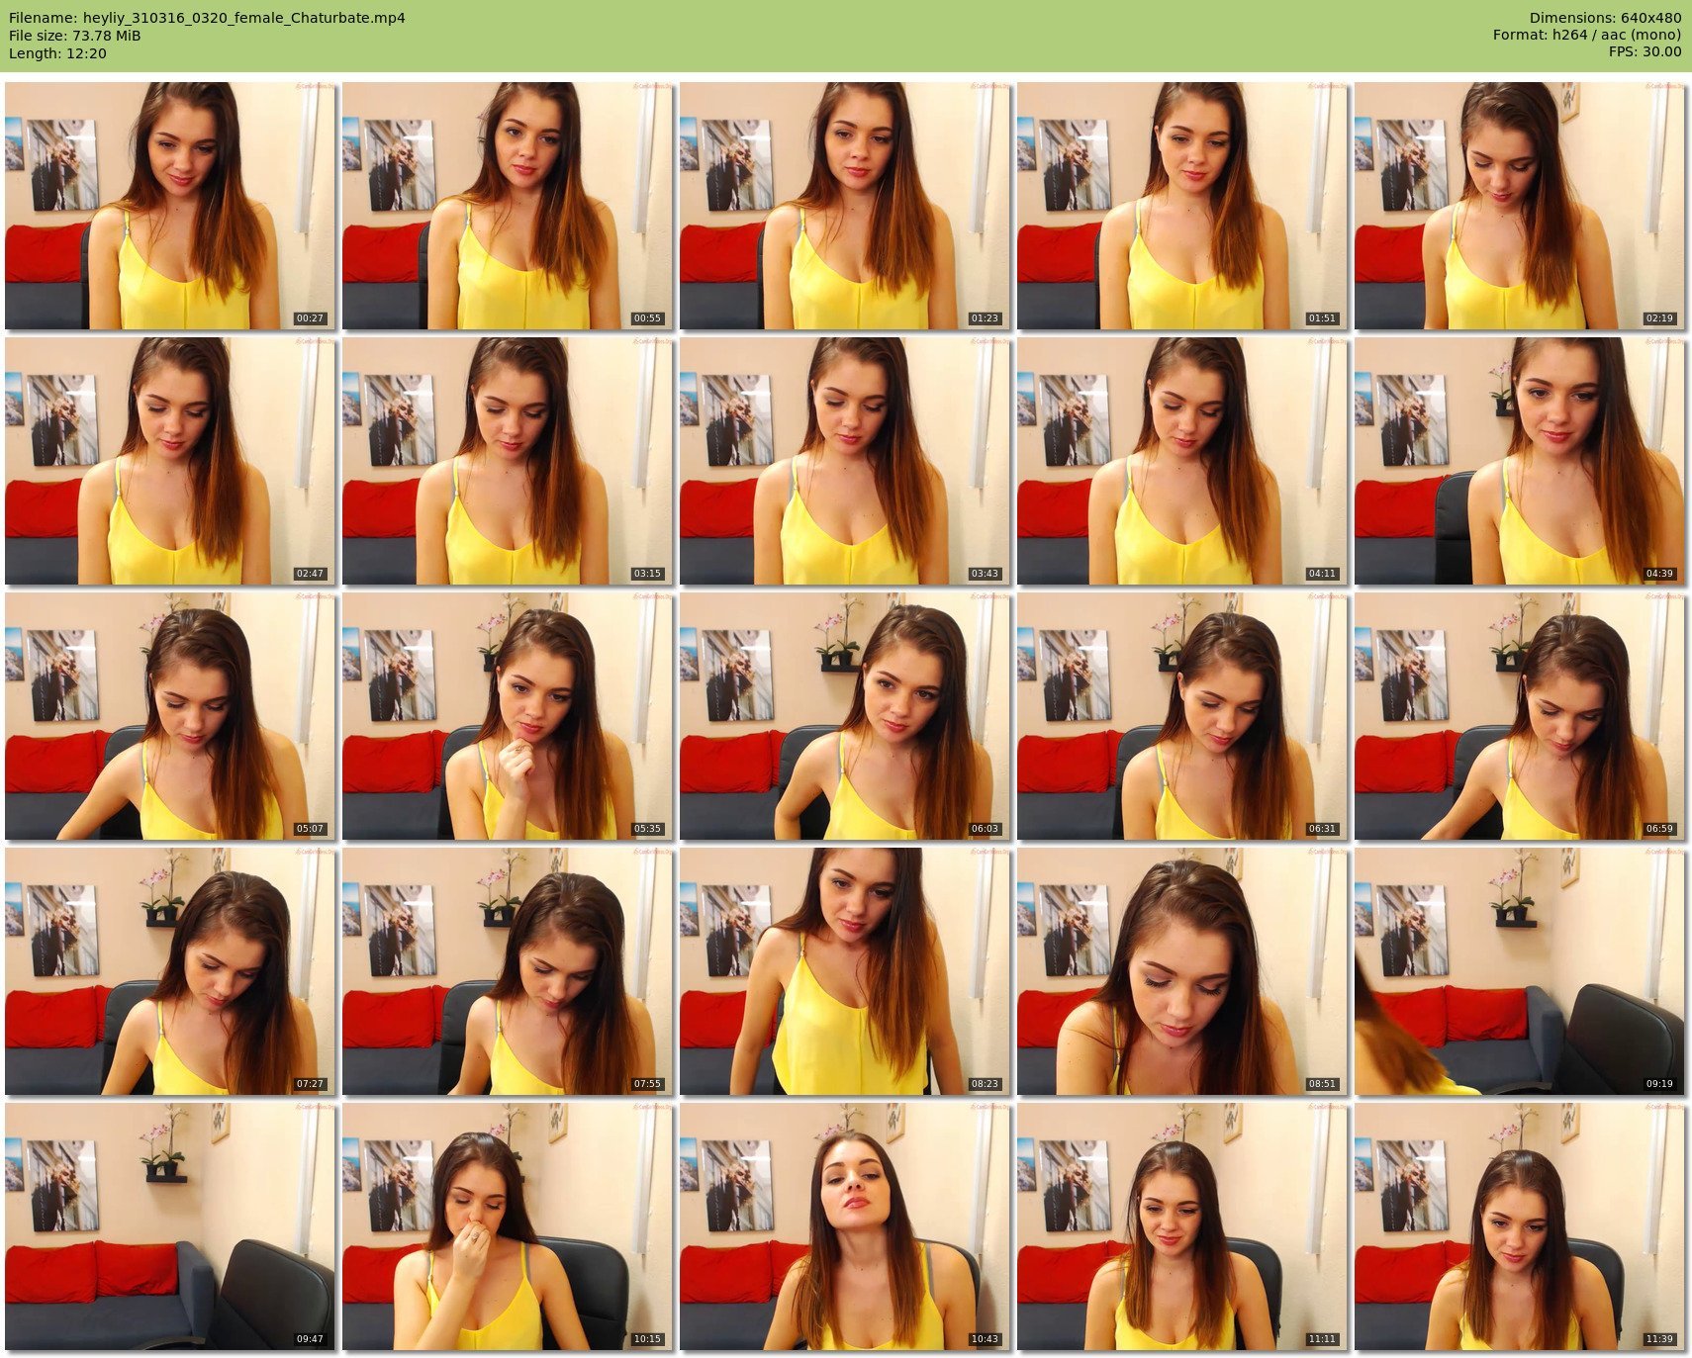Select the last frame at 11:39
Viewport: 1692px width, 1358px height.
1520,1226
